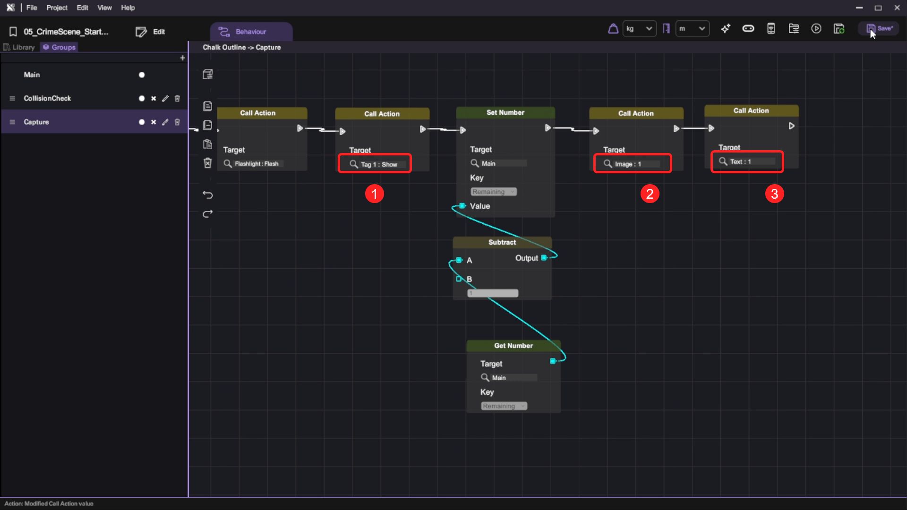Expand Set Number Key Remaining dropdown

(x=493, y=192)
